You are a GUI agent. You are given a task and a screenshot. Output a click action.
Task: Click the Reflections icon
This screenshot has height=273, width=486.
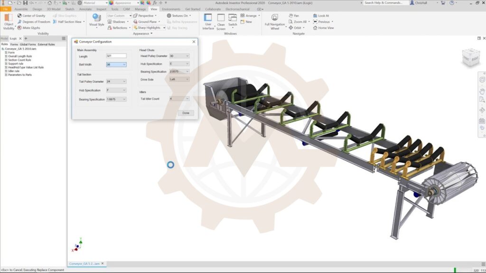[x=110, y=28]
